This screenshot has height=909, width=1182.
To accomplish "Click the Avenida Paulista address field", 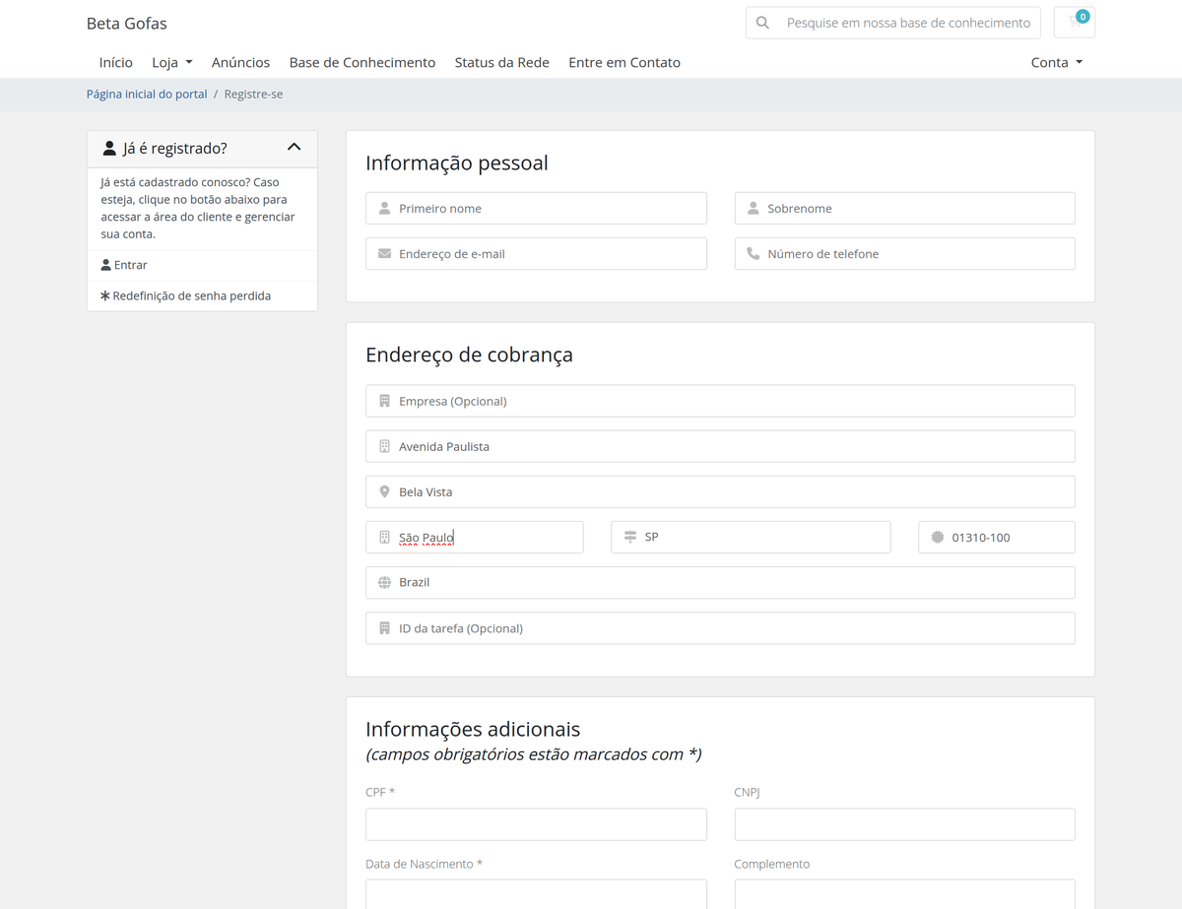I will click(720, 447).
